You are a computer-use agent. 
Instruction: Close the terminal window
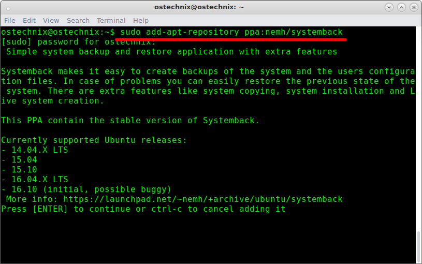pyautogui.click(x=414, y=7)
